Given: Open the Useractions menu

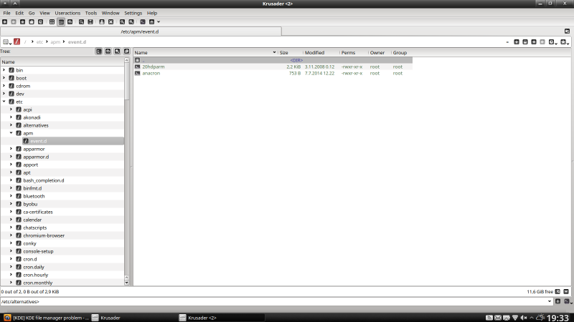Looking at the screenshot, I should pyautogui.click(x=67, y=13).
